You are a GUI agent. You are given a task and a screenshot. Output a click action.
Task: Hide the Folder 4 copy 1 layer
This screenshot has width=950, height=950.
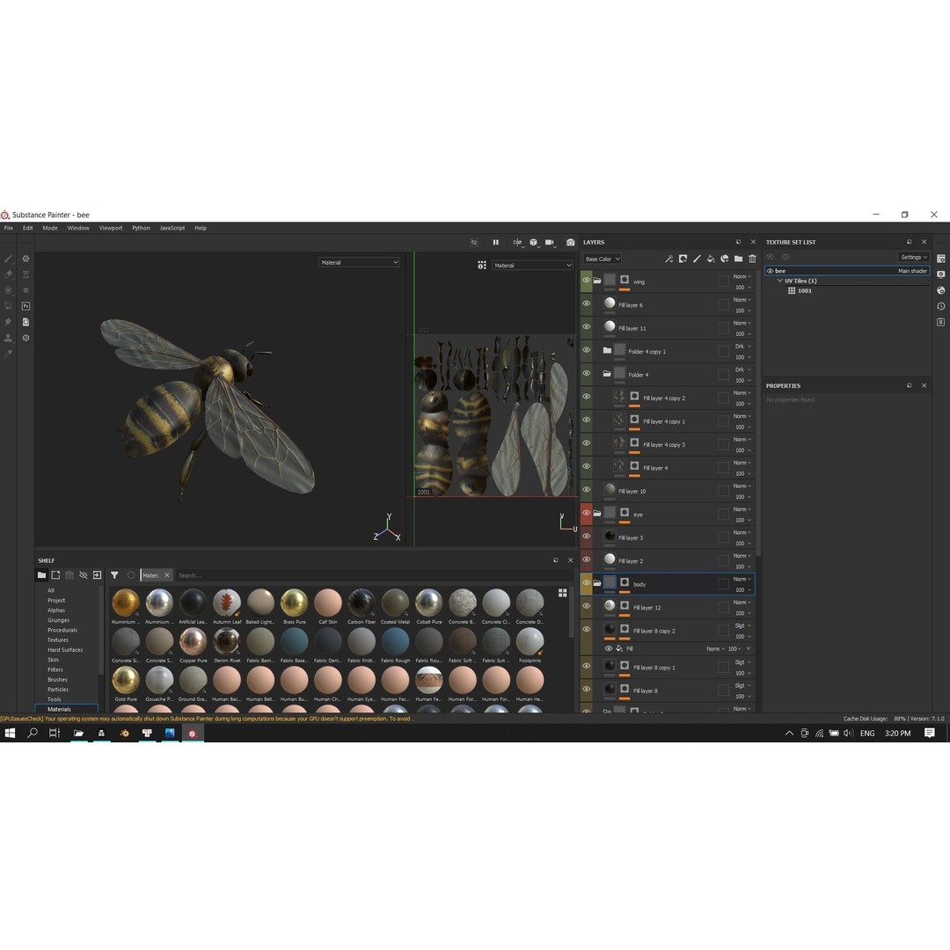pyautogui.click(x=586, y=350)
